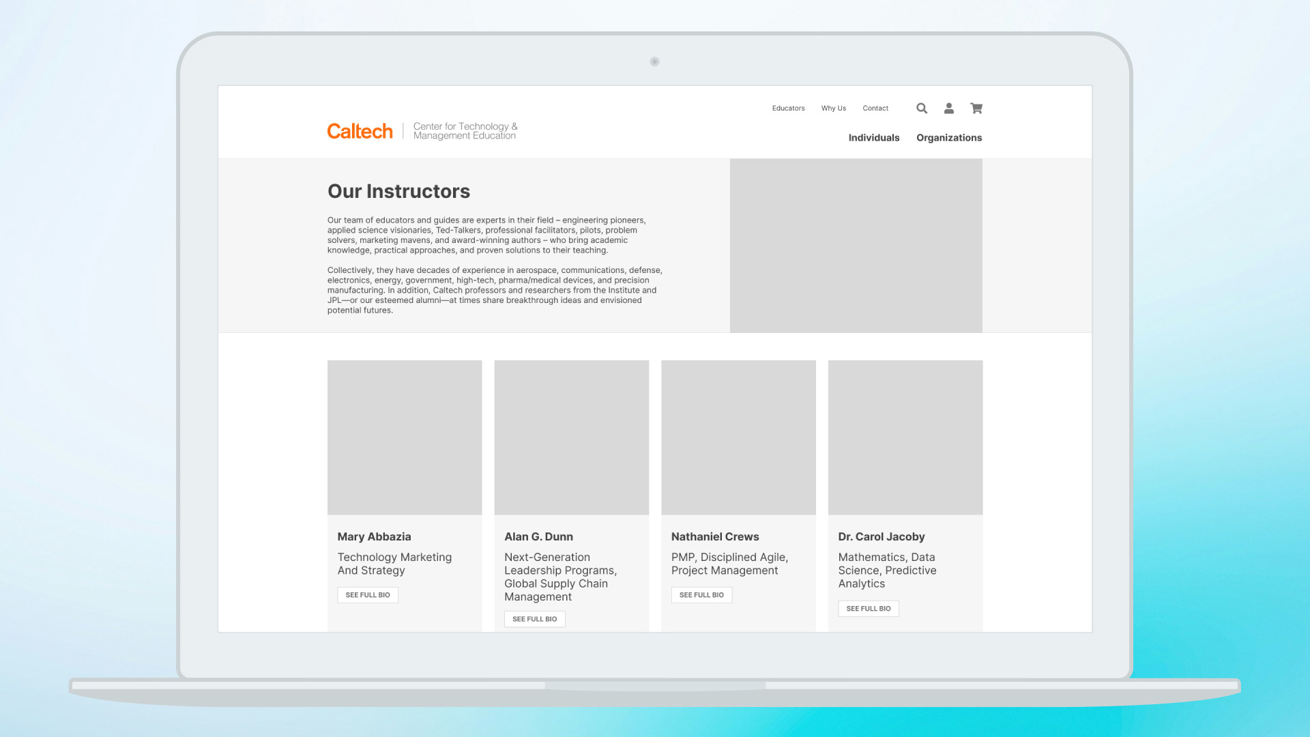Go to the Contact page

click(875, 109)
